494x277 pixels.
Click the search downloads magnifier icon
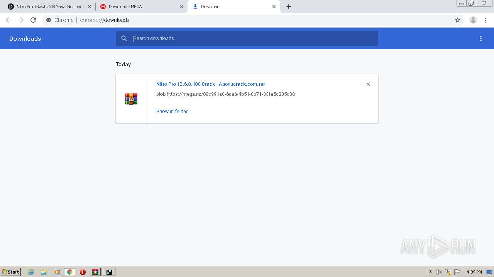tap(124, 38)
